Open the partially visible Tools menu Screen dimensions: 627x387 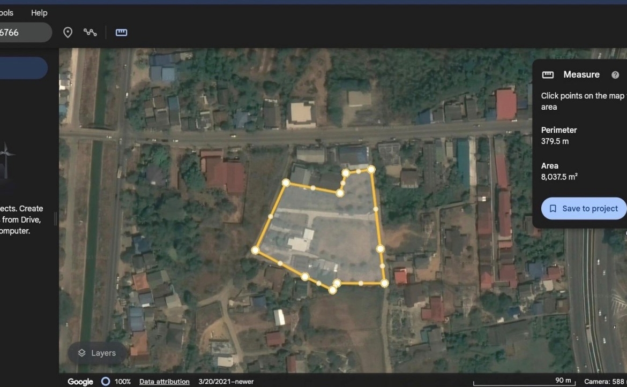tap(6, 13)
